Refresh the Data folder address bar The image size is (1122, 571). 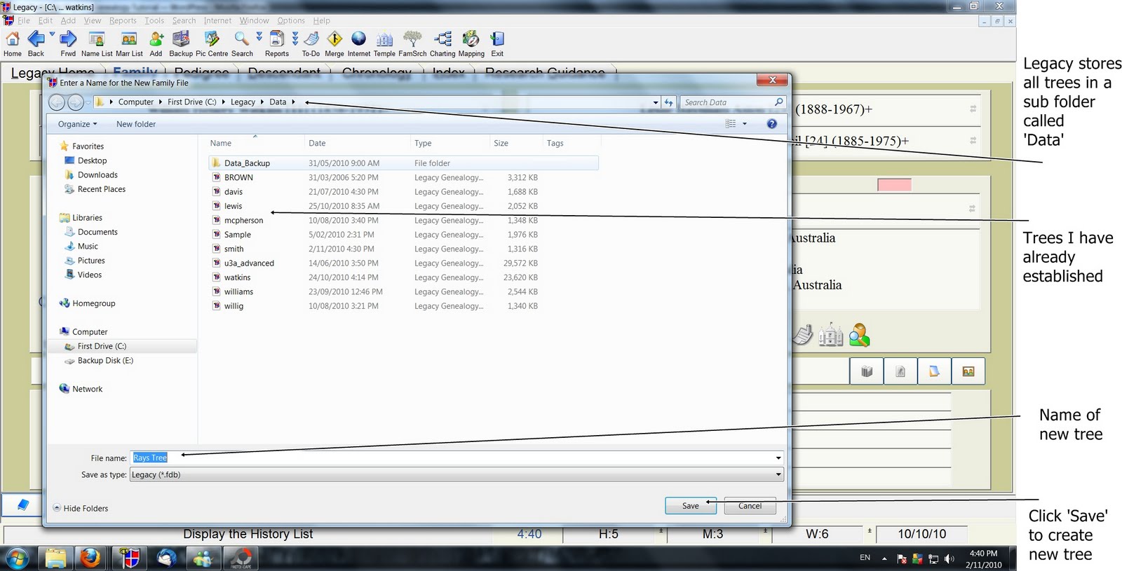point(669,102)
